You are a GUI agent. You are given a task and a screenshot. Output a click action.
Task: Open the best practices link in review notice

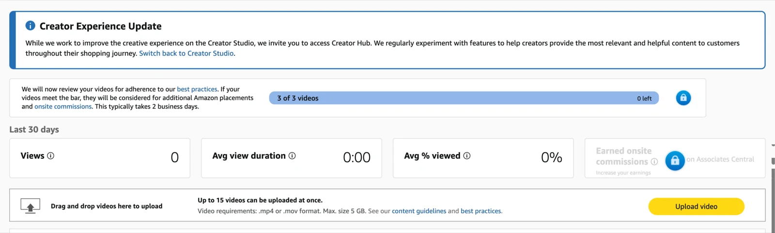coord(197,89)
